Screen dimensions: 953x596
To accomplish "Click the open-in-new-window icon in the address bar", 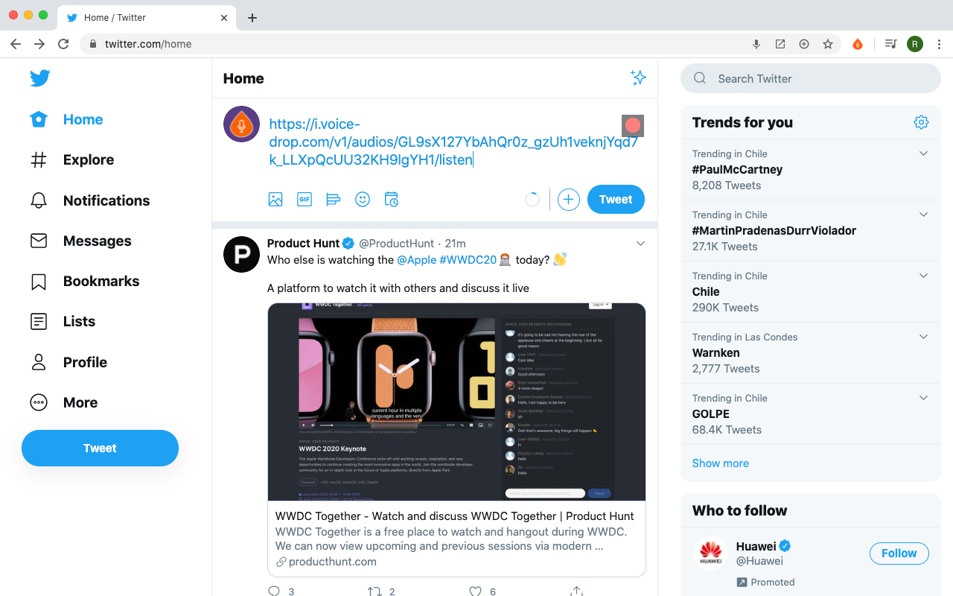I will pyautogui.click(x=780, y=44).
